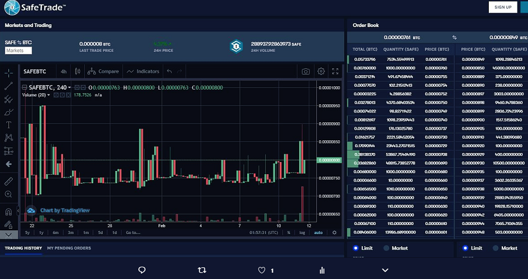Switch to MY PENDING ORDERS tab

(69, 248)
